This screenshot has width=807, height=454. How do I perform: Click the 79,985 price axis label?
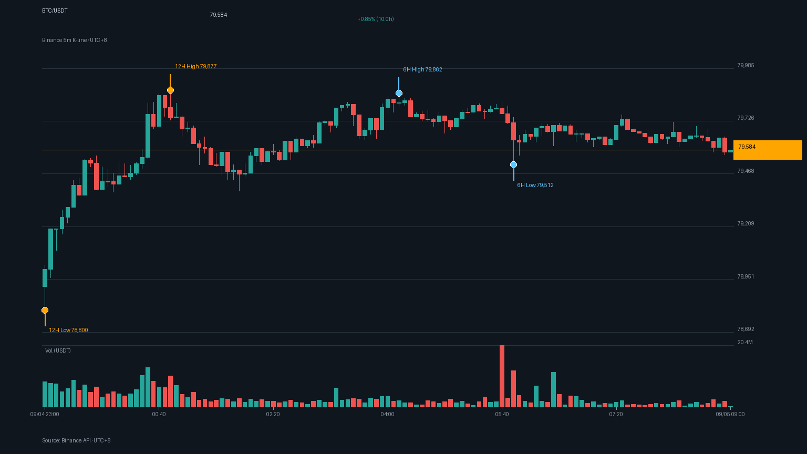[746, 65]
